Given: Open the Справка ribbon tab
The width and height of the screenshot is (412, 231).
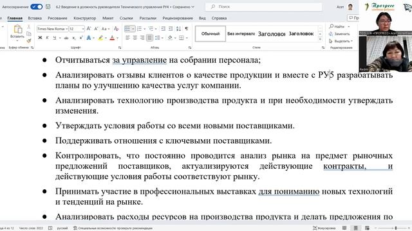Looking at the screenshot, I should (x=219, y=18).
